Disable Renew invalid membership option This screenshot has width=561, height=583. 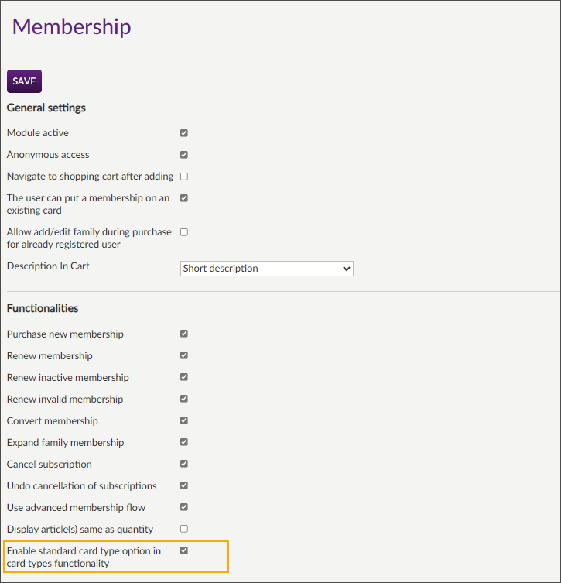pyautogui.click(x=184, y=400)
